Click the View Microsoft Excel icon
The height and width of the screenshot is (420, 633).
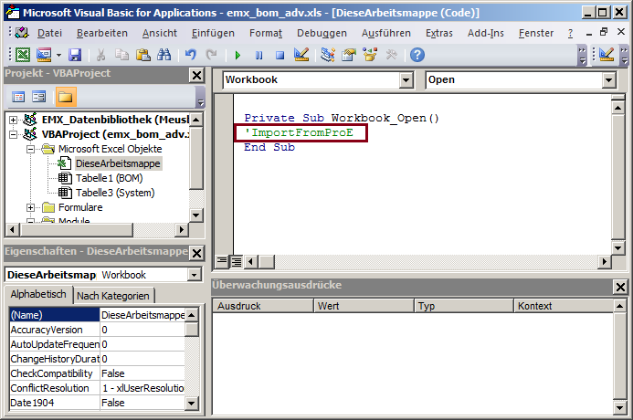point(21,56)
